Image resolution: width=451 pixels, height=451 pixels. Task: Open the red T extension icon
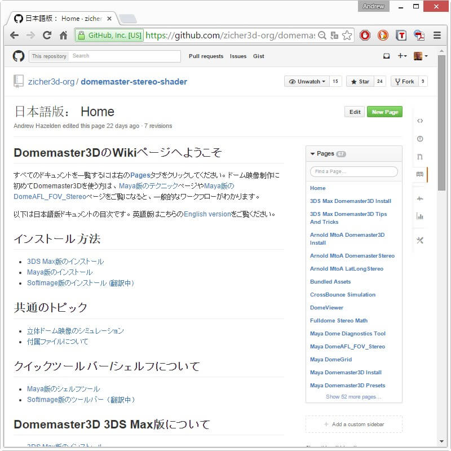[401, 36]
